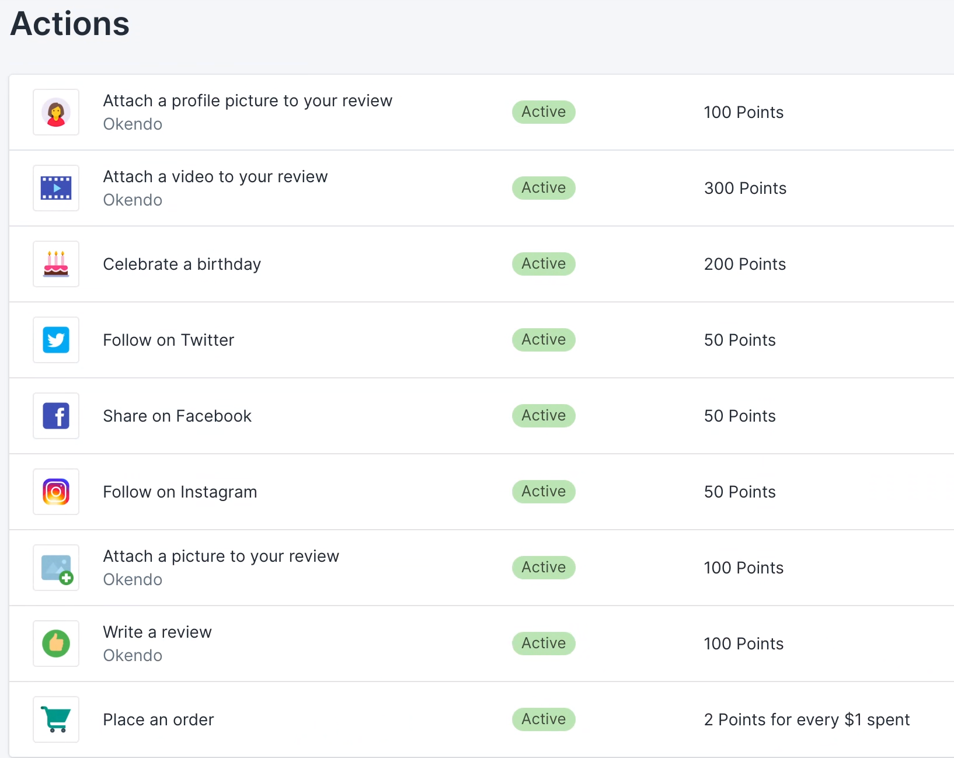Click the video film strip icon
Screen dimensions: 954x758
56,188
